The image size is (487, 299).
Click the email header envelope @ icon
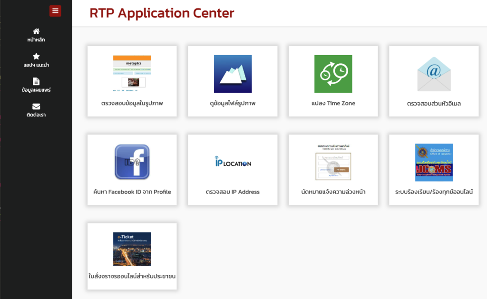pos(434,74)
